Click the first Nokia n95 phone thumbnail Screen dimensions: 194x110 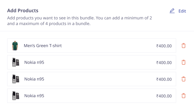[x=16, y=62]
